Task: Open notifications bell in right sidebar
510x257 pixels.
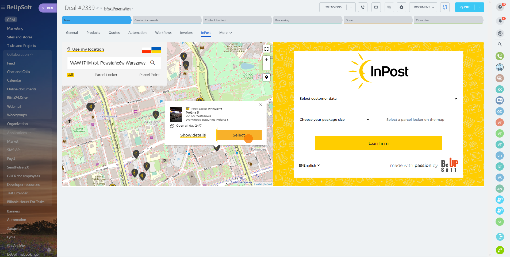Action: (500, 21)
